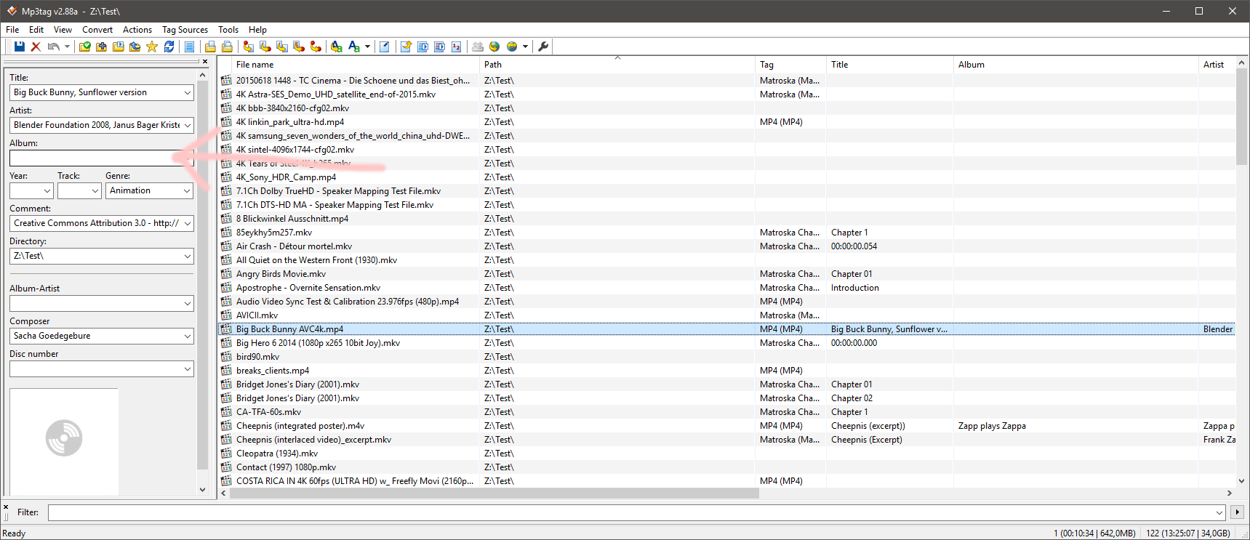The height and width of the screenshot is (540, 1250).
Task: Open the Tag Sources menu
Action: (x=185, y=30)
